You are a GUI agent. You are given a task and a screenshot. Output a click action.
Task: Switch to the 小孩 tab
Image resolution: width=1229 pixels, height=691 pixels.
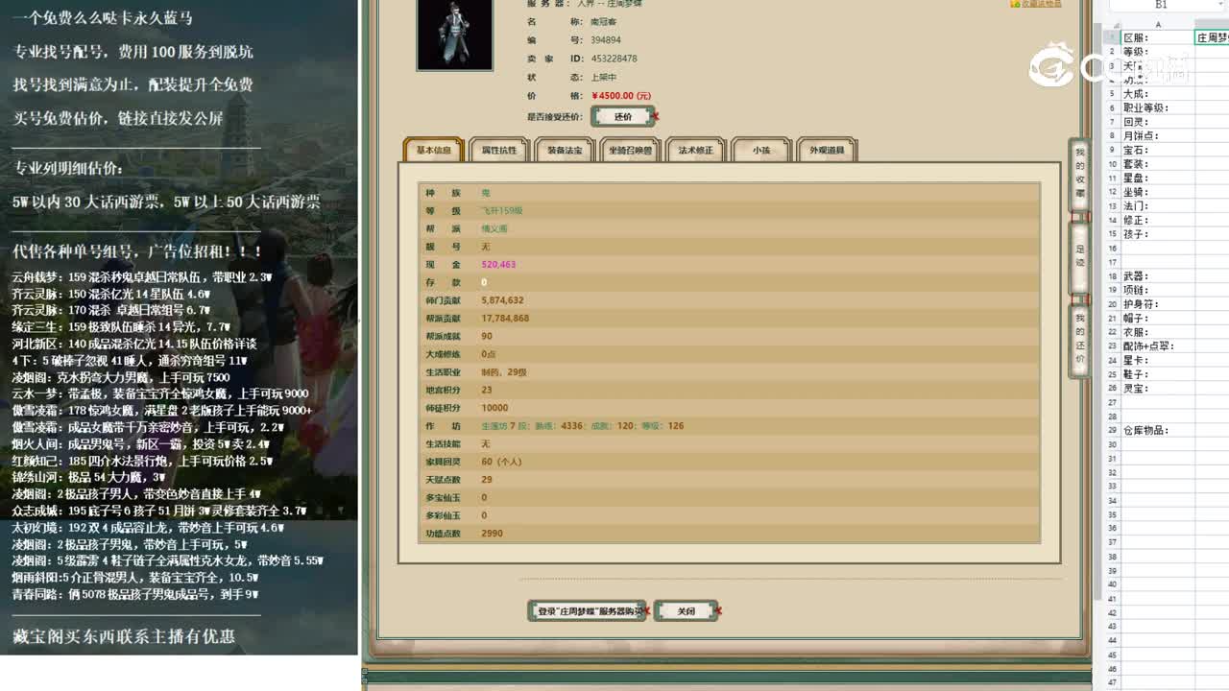[x=761, y=150]
